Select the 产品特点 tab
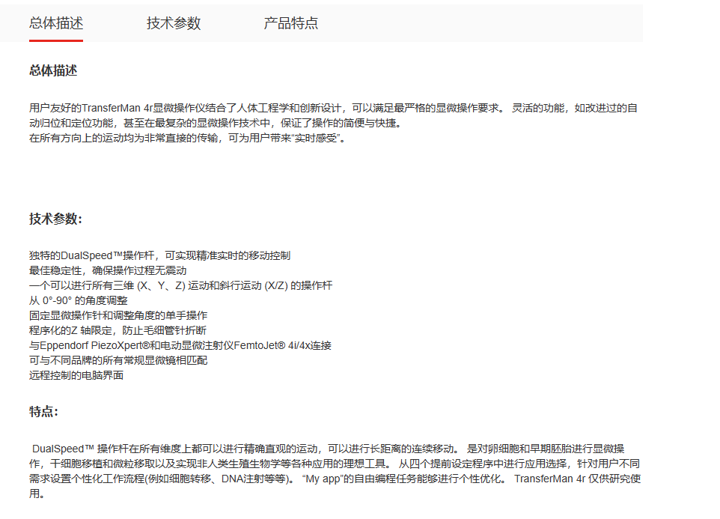The height and width of the screenshot is (519, 720). tap(290, 23)
